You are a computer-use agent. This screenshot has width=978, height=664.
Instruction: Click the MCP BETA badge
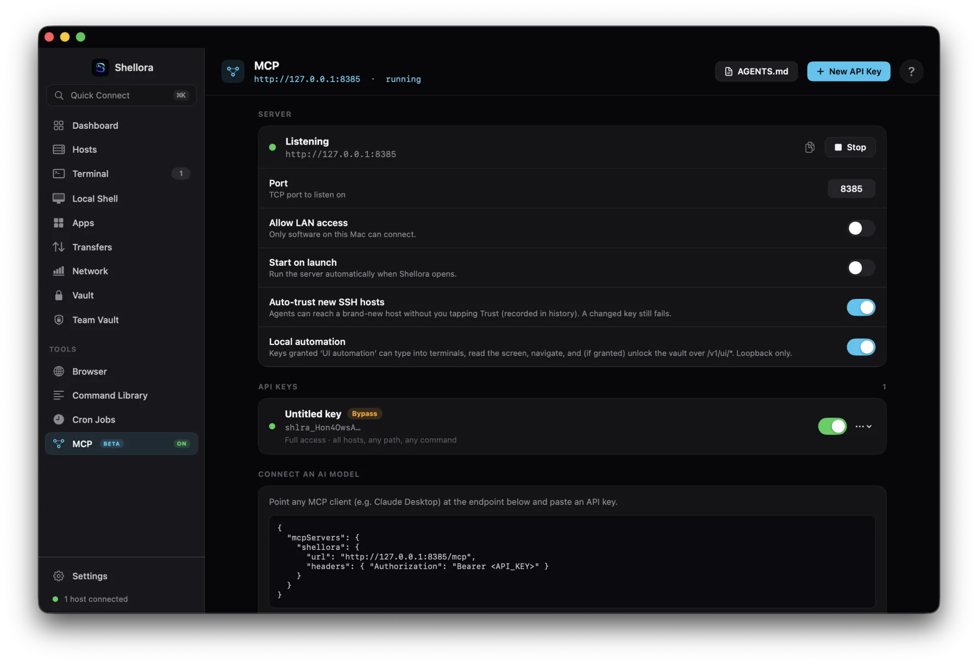click(111, 444)
